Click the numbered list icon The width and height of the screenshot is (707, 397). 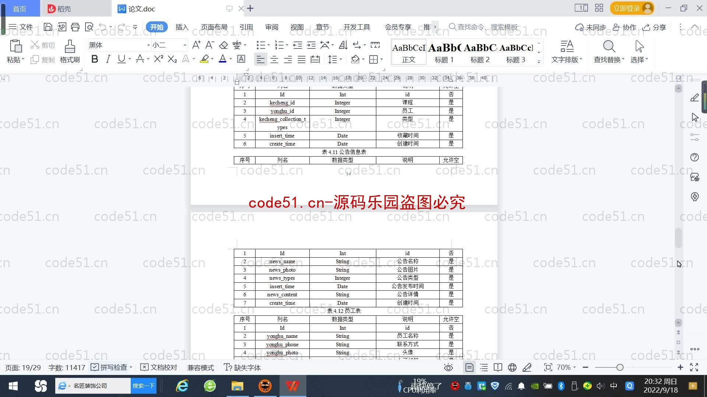(x=279, y=45)
